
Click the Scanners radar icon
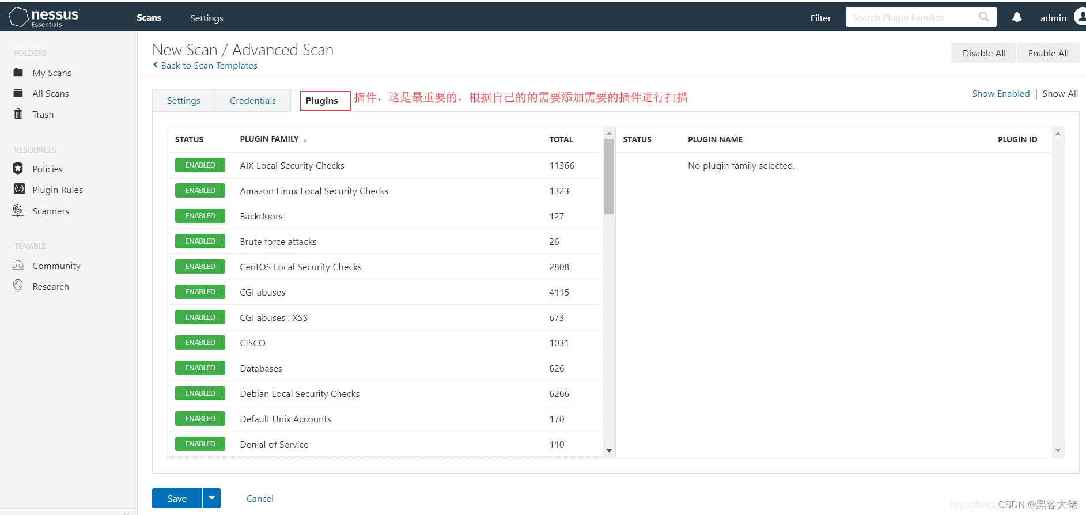[18, 210]
